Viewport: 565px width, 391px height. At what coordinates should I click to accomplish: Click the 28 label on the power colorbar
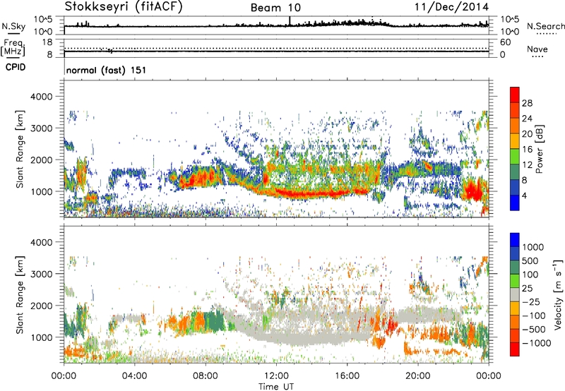click(x=527, y=103)
